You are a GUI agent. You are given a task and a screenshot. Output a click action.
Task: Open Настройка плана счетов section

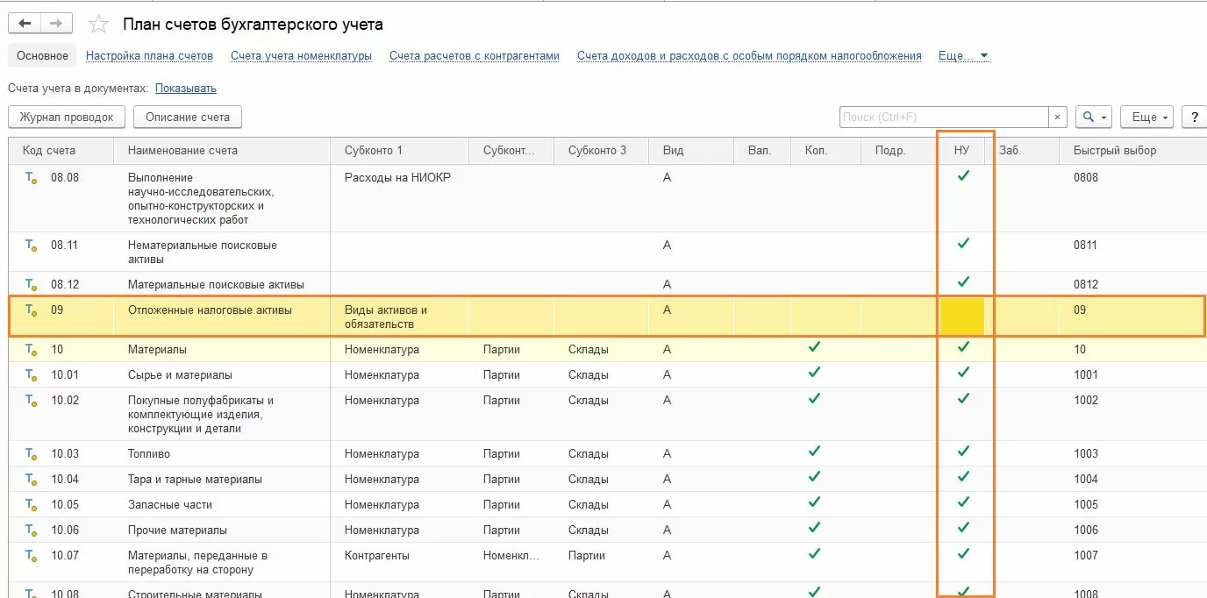tap(149, 56)
